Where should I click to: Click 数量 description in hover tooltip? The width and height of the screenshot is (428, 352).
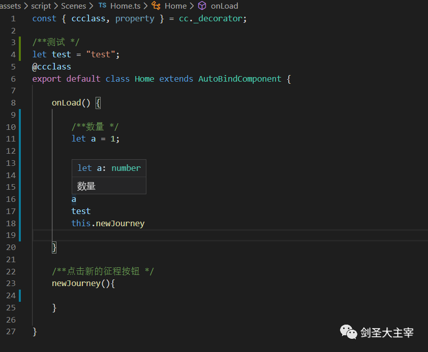click(86, 186)
